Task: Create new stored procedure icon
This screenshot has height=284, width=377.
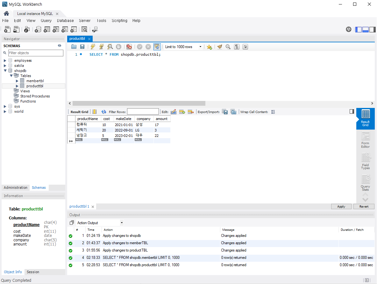Action: click(65, 29)
